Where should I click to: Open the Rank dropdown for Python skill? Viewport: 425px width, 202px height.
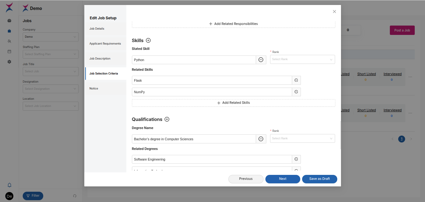coord(302,59)
